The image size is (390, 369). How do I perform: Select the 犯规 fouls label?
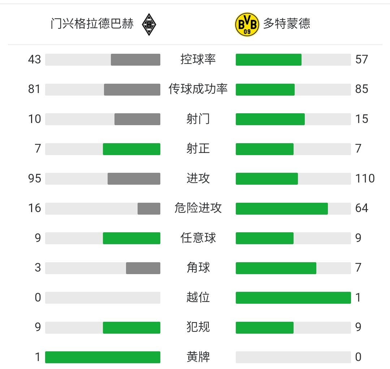pos(198,327)
